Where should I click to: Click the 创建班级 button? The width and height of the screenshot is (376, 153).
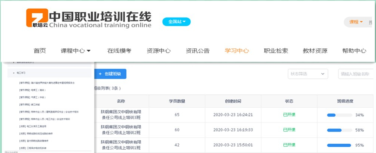(x=110, y=74)
